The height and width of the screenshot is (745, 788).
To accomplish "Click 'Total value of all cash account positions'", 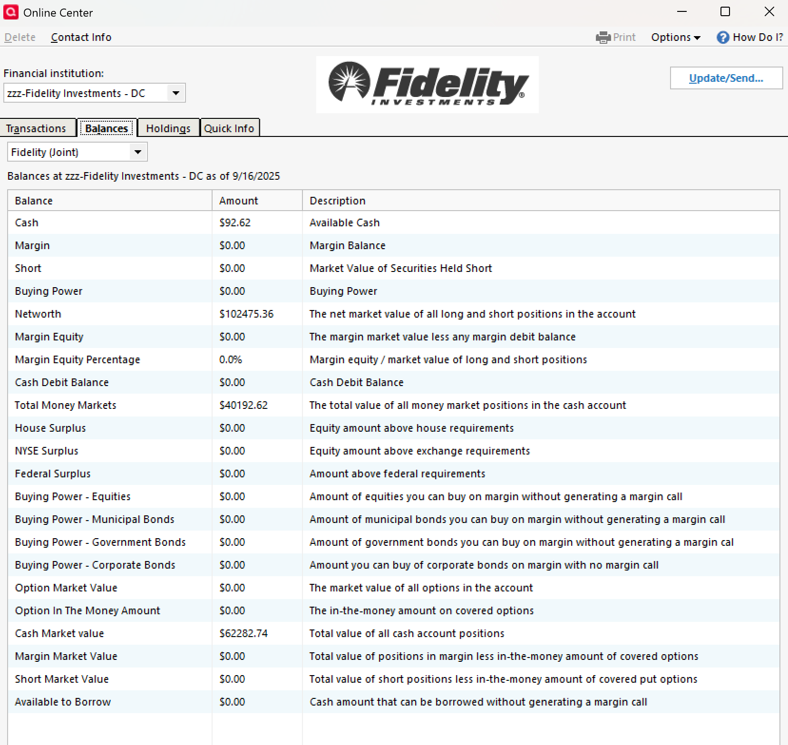I will click(x=407, y=633).
